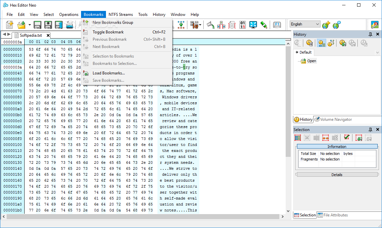382x228 pixels.
Task: Open the View menu
Action: point(34,15)
